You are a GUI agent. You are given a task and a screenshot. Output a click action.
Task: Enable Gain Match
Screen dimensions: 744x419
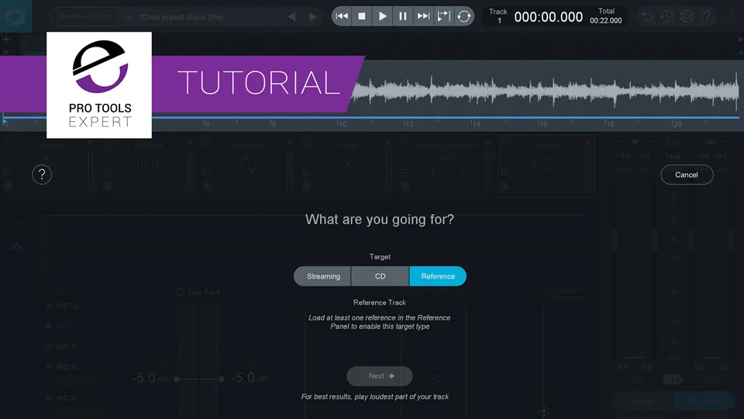tap(704, 401)
